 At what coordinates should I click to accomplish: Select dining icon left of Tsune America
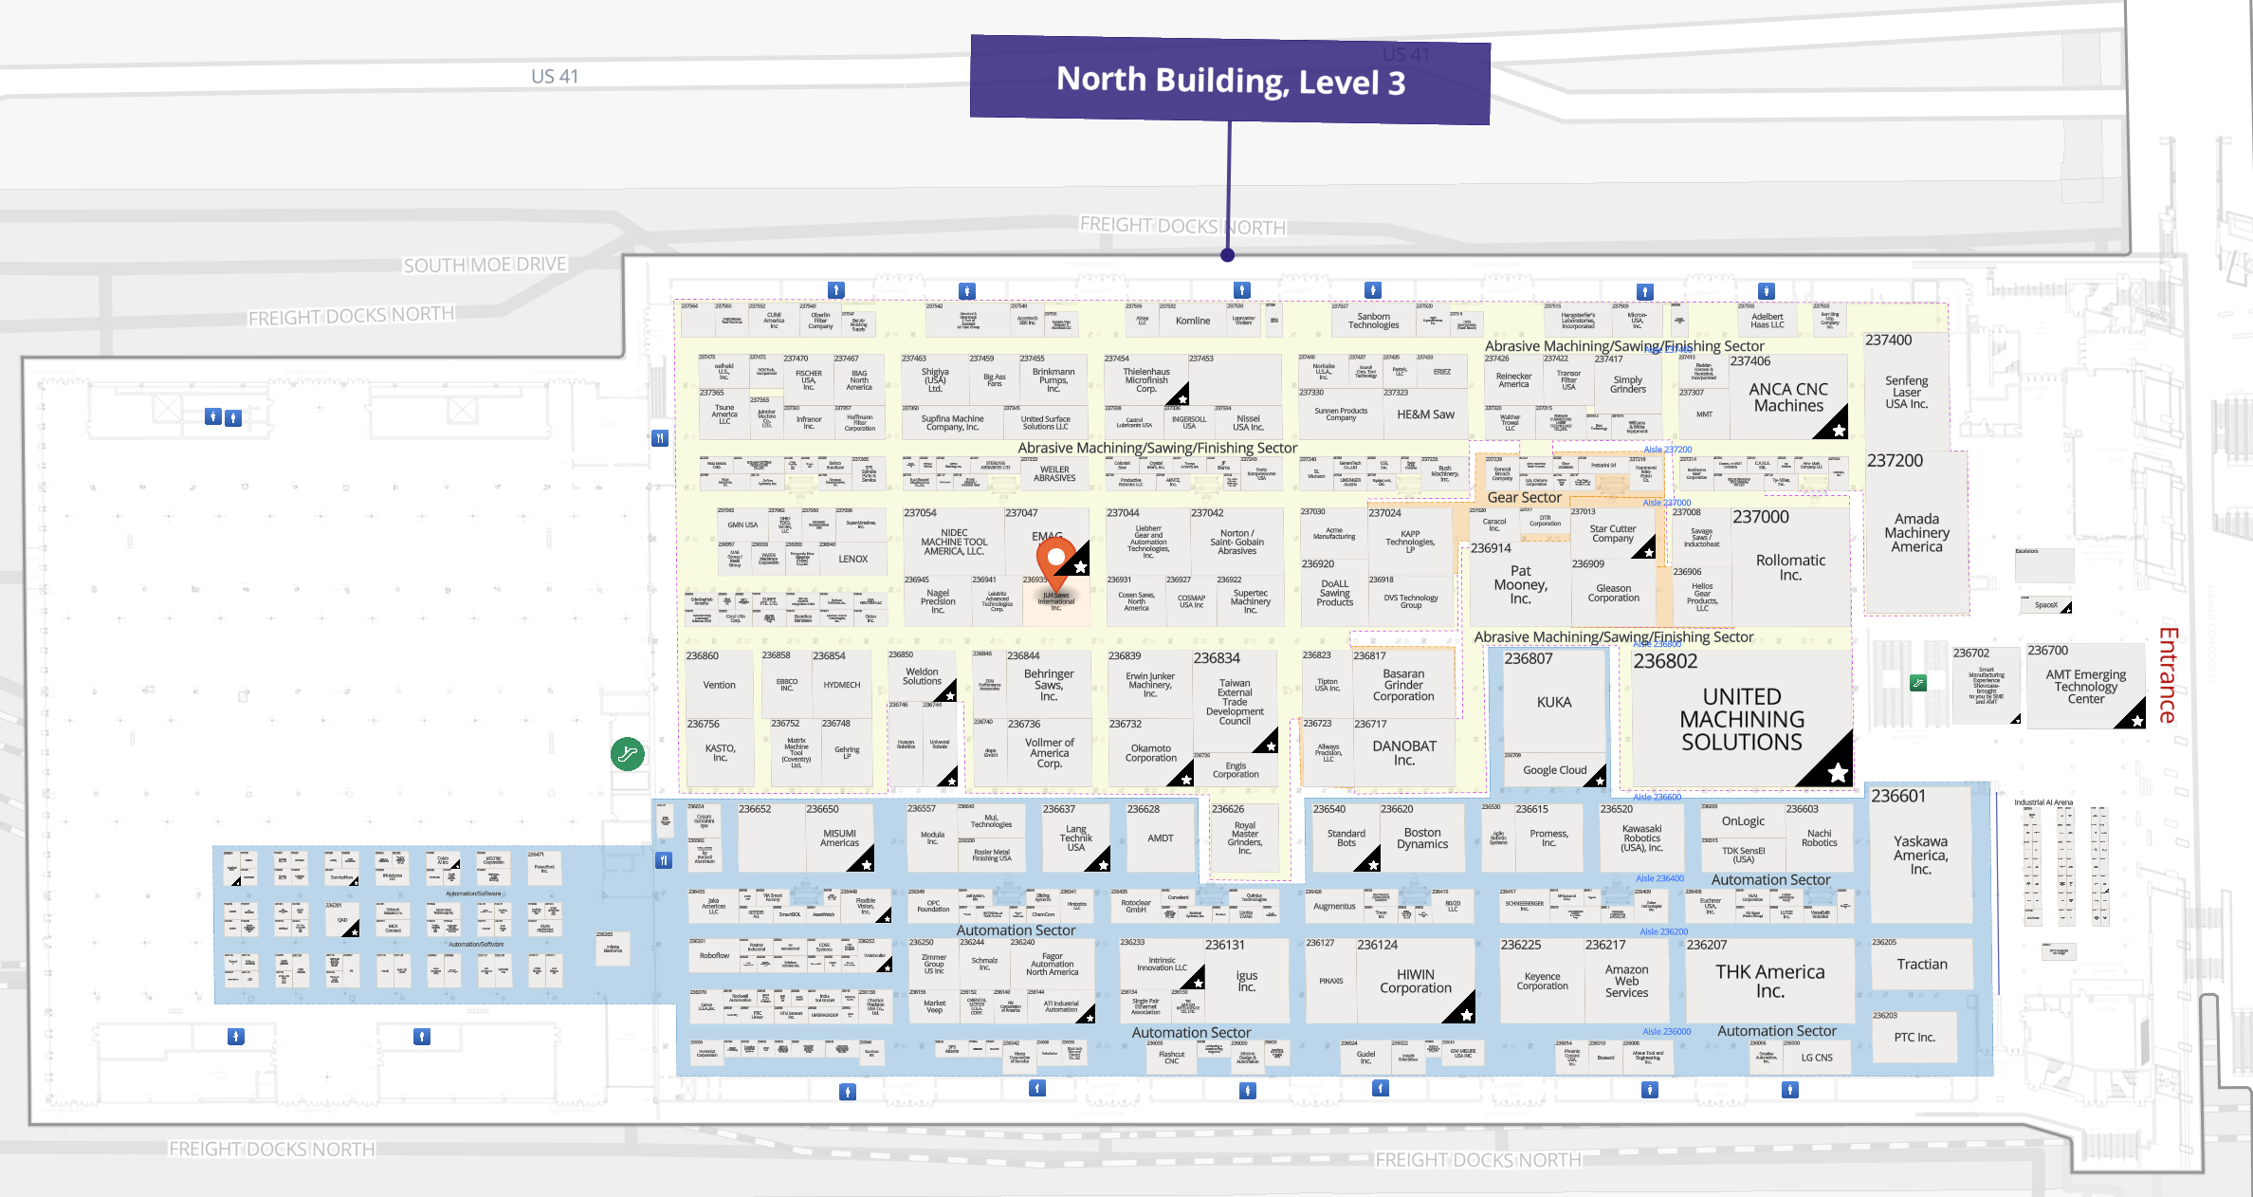(660, 438)
